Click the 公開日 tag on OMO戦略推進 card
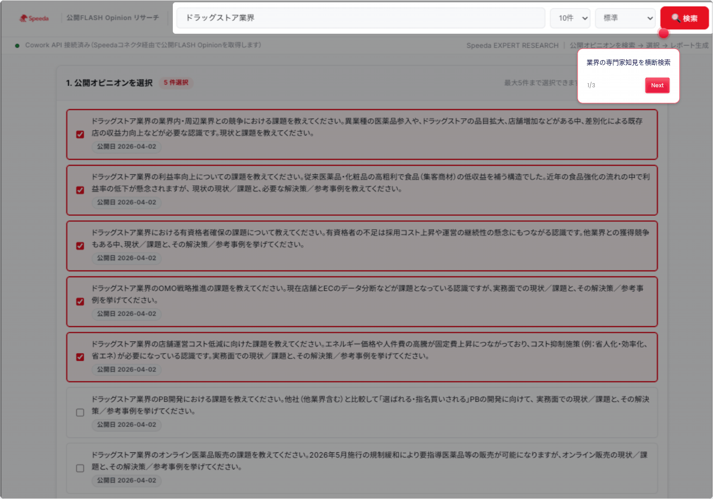The image size is (713, 499). tap(127, 314)
